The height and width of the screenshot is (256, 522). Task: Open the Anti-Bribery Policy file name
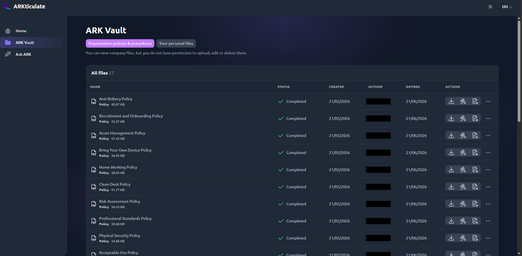click(116, 99)
